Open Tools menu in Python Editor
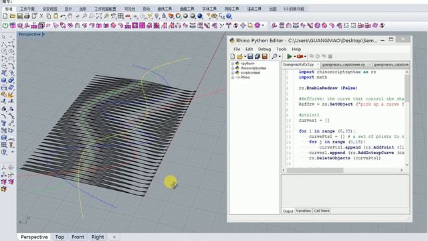Viewport: 428px width, 241px height. pos(281,49)
